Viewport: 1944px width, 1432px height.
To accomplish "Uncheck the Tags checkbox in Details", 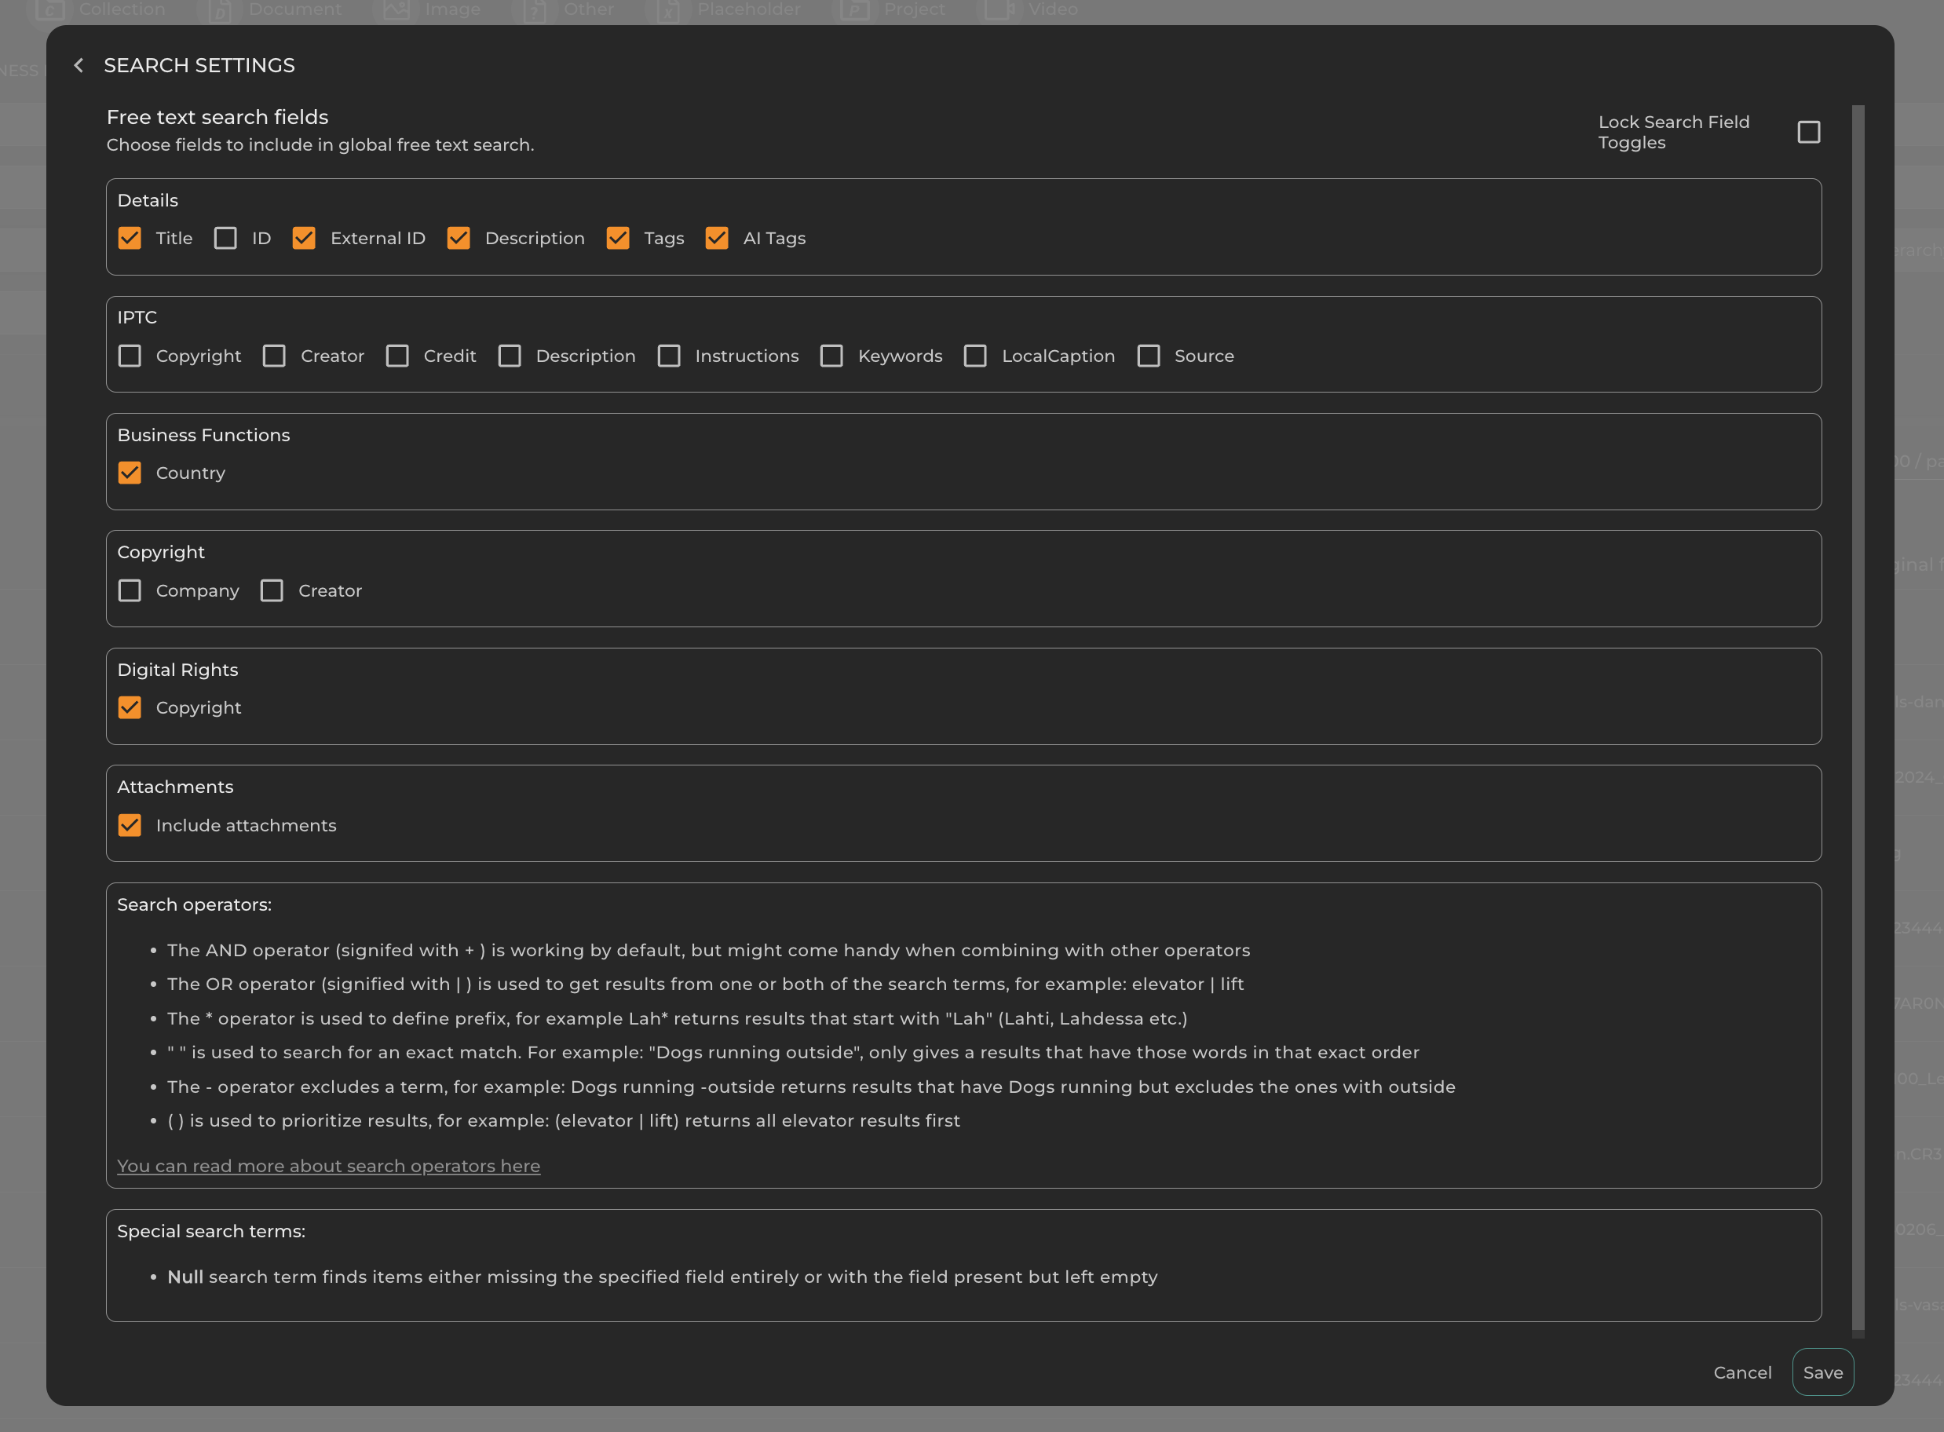I will click(x=617, y=238).
